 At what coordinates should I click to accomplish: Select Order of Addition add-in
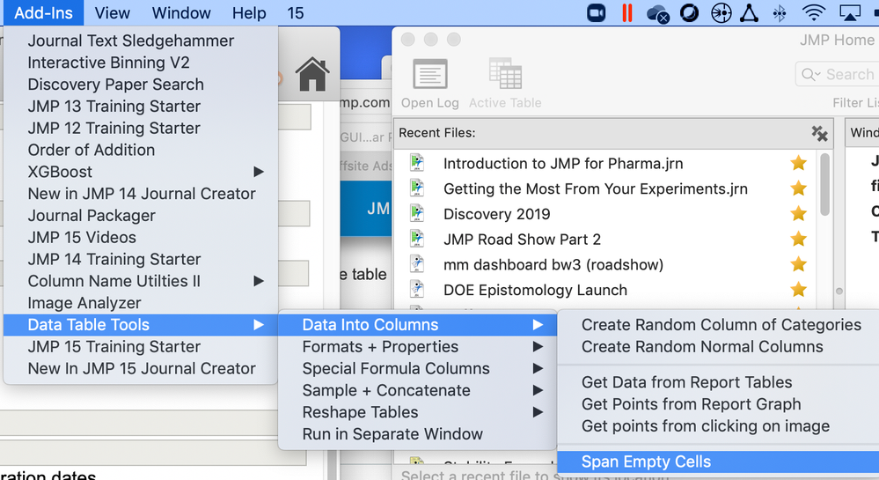tap(141, 151)
